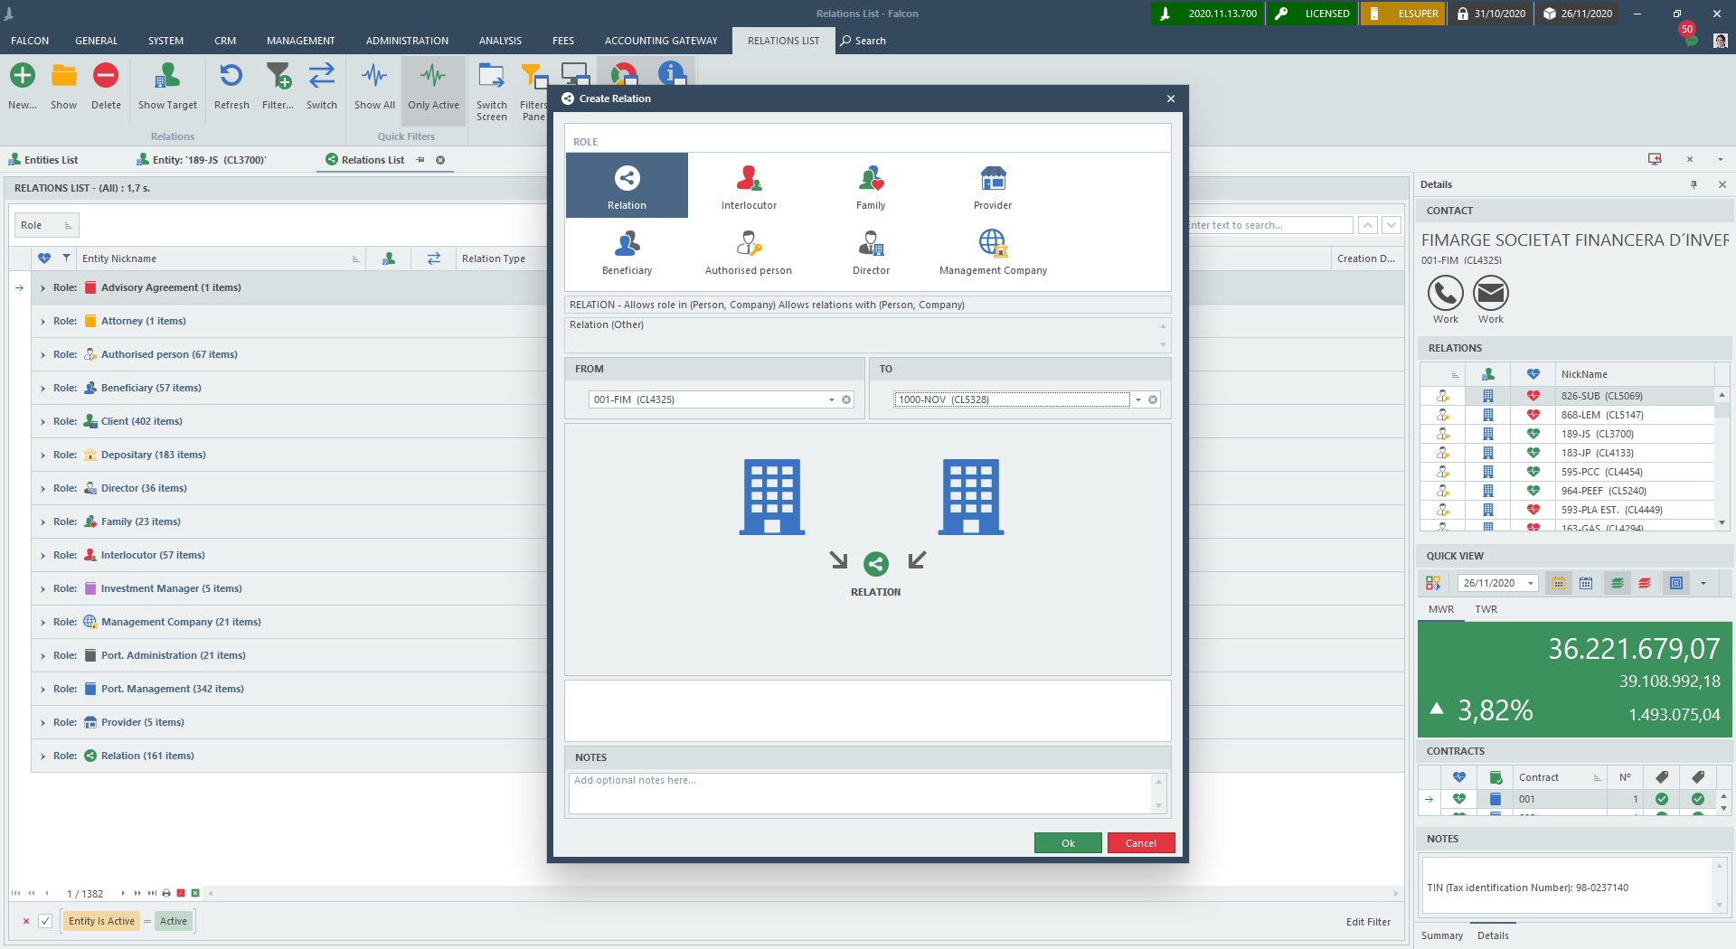Click the relations search text box
Screen dimensions: 1736x949
coord(1269,225)
